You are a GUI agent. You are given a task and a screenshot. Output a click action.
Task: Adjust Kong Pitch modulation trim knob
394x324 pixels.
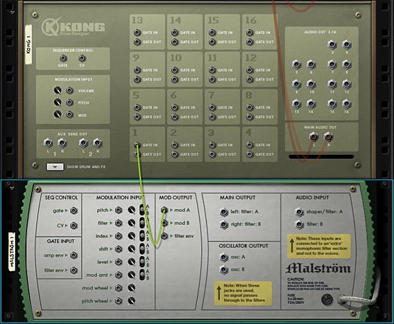pos(58,102)
